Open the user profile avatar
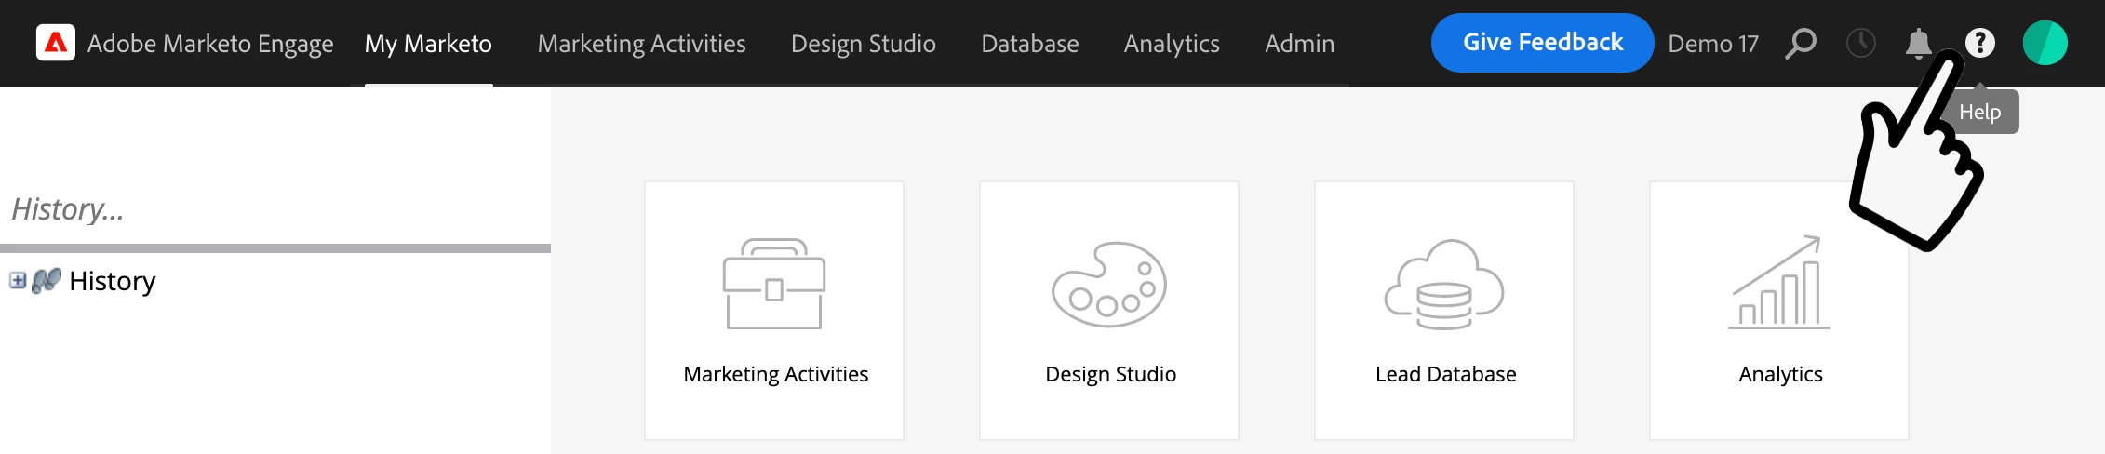 2045,43
